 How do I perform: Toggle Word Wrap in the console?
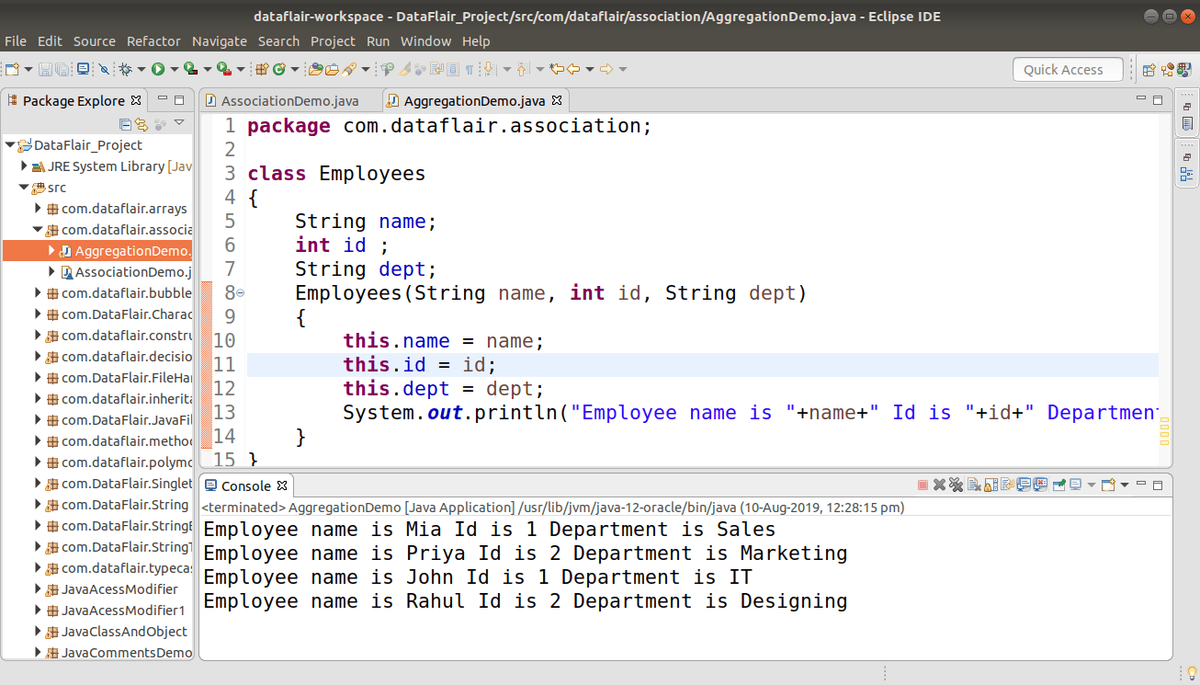click(1007, 485)
